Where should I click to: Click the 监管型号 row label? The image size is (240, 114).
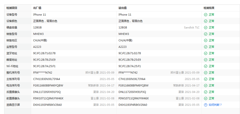(x=12, y=47)
